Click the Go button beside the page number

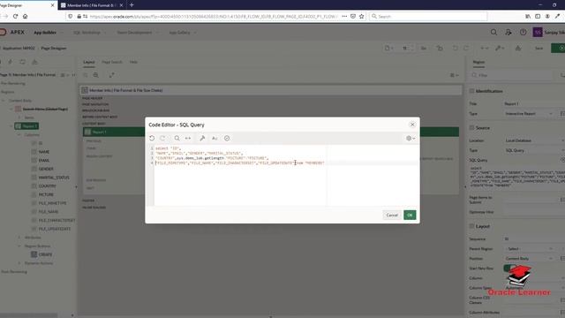pyautogui.click(x=424, y=48)
